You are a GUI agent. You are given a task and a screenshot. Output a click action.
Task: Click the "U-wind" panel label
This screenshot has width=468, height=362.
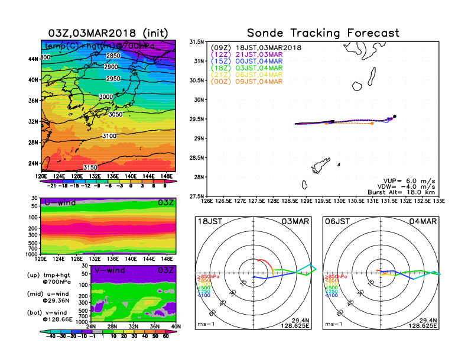click(x=60, y=202)
